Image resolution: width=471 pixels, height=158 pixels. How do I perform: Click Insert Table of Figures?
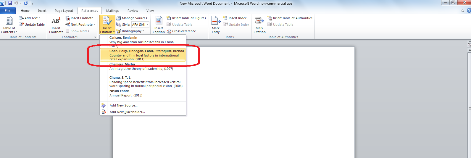coord(186,18)
